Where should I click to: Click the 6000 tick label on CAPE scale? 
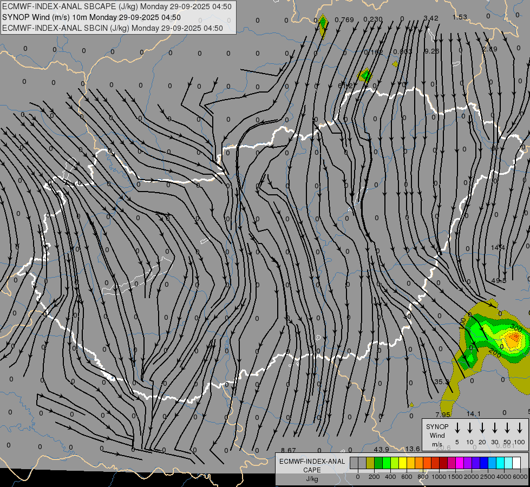pyautogui.click(x=520, y=477)
